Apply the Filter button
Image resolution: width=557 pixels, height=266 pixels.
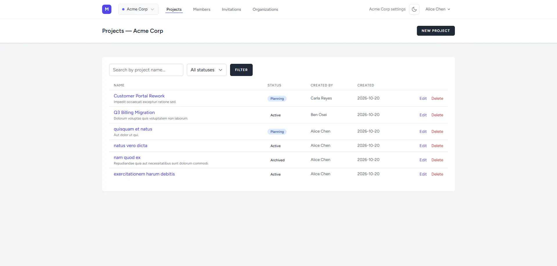[x=241, y=70]
